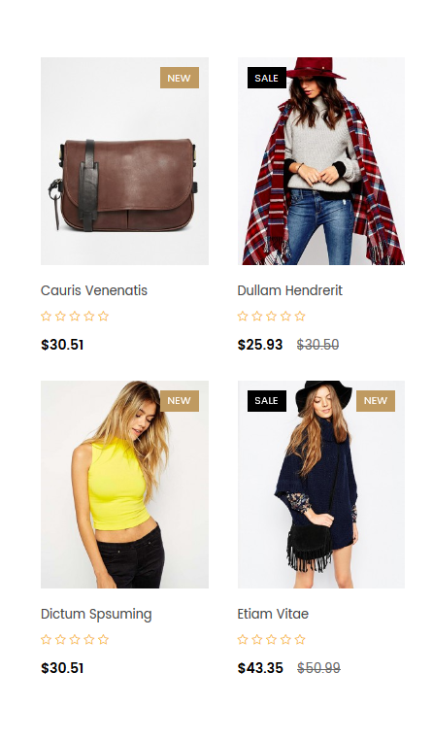The width and height of the screenshot is (433, 739).
Task: Click the fifth rating star under Dullam Hendrerit
Action: point(300,317)
